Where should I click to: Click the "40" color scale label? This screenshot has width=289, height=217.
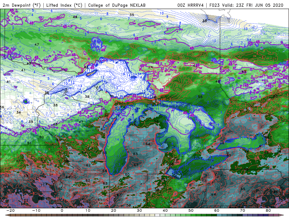[x=165, y=210]
